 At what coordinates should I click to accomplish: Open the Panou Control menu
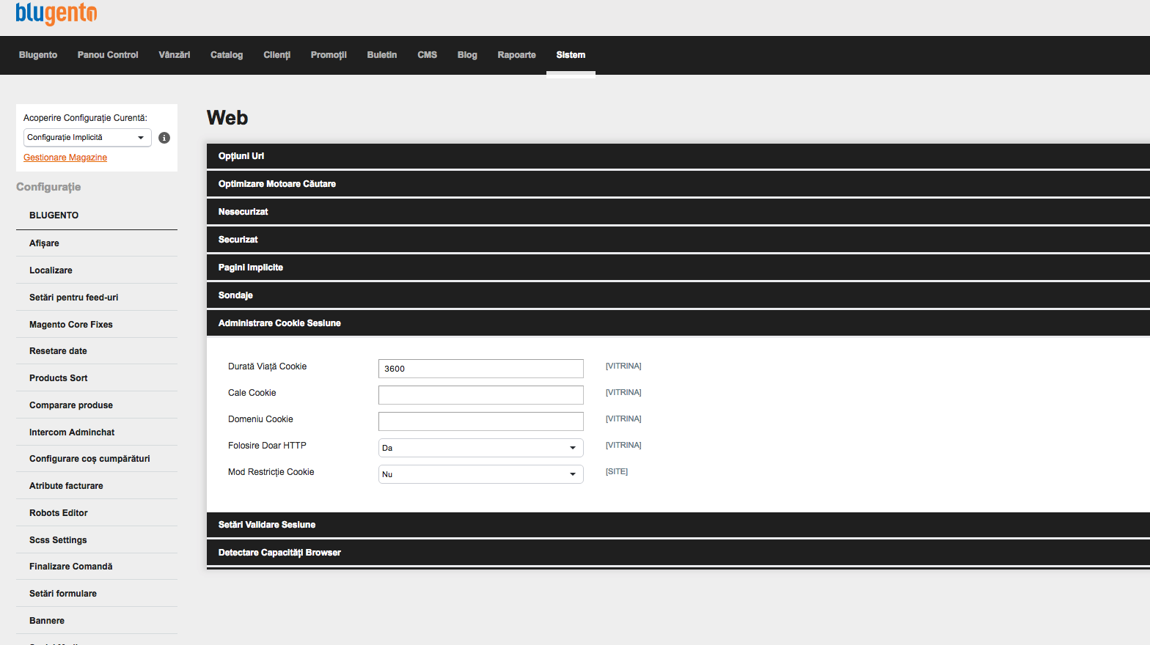point(108,55)
